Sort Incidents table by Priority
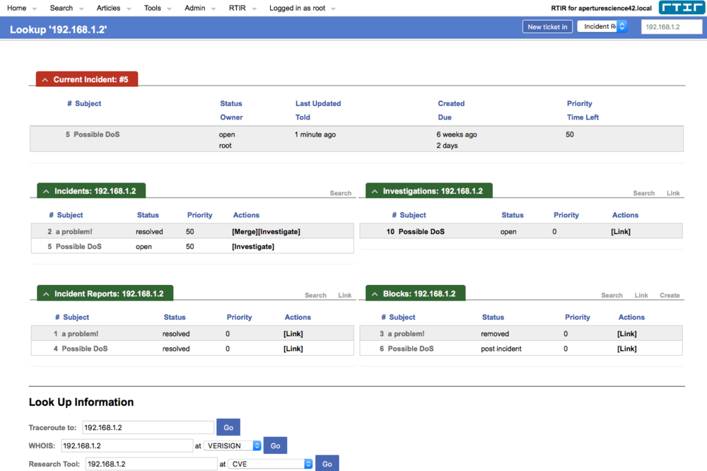 point(199,215)
